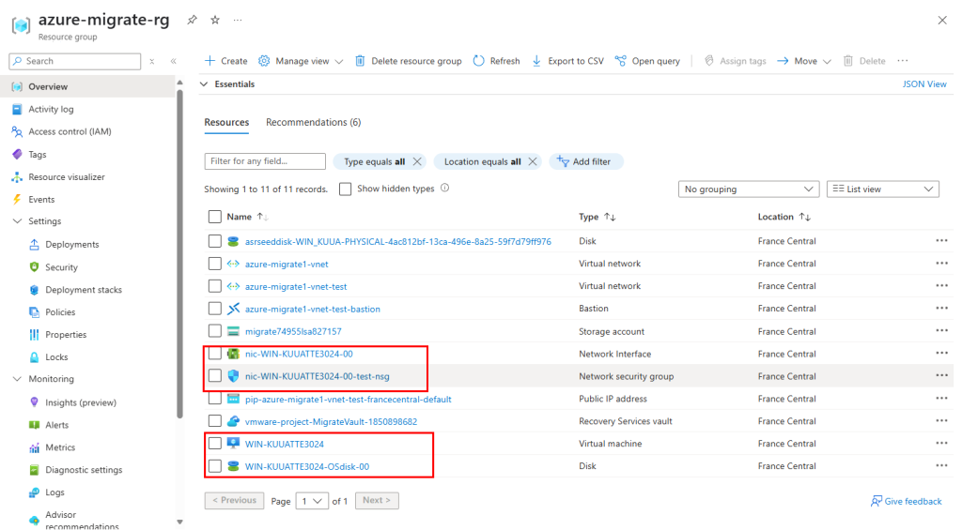Open nic-WIN-KUUATTE3024-00-test-nsg resource link
The width and height of the screenshot is (962, 530).
318,376
